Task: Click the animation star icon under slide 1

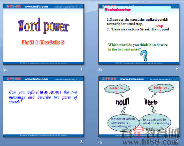Action: (5, 70)
